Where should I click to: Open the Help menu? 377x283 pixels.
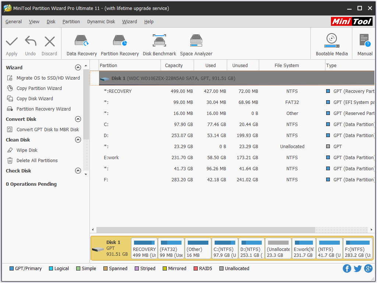[149, 22]
